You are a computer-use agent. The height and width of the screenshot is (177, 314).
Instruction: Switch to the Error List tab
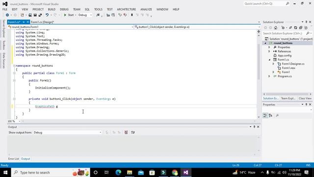coord(13,159)
